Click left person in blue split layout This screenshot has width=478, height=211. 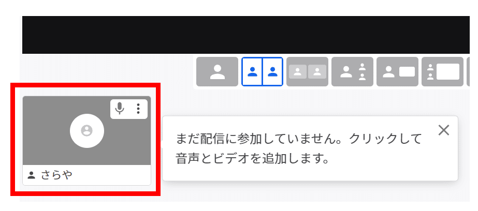click(252, 71)
